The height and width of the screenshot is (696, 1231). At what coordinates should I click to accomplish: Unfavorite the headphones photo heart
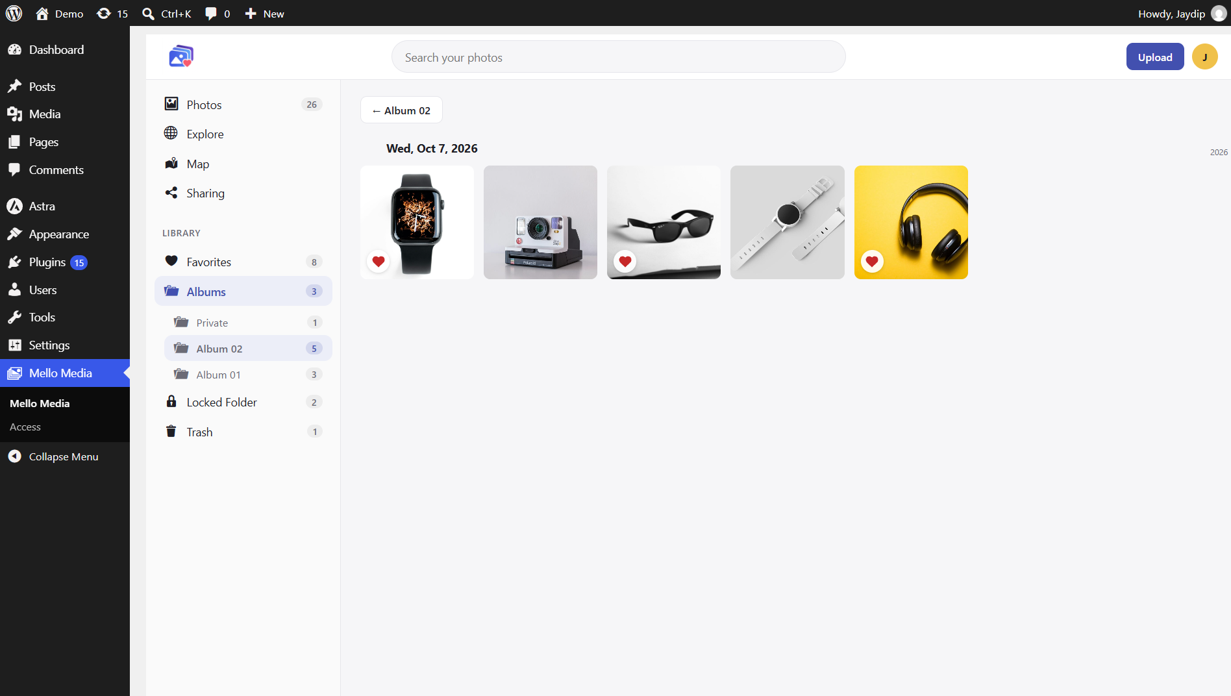coord(872,262)
